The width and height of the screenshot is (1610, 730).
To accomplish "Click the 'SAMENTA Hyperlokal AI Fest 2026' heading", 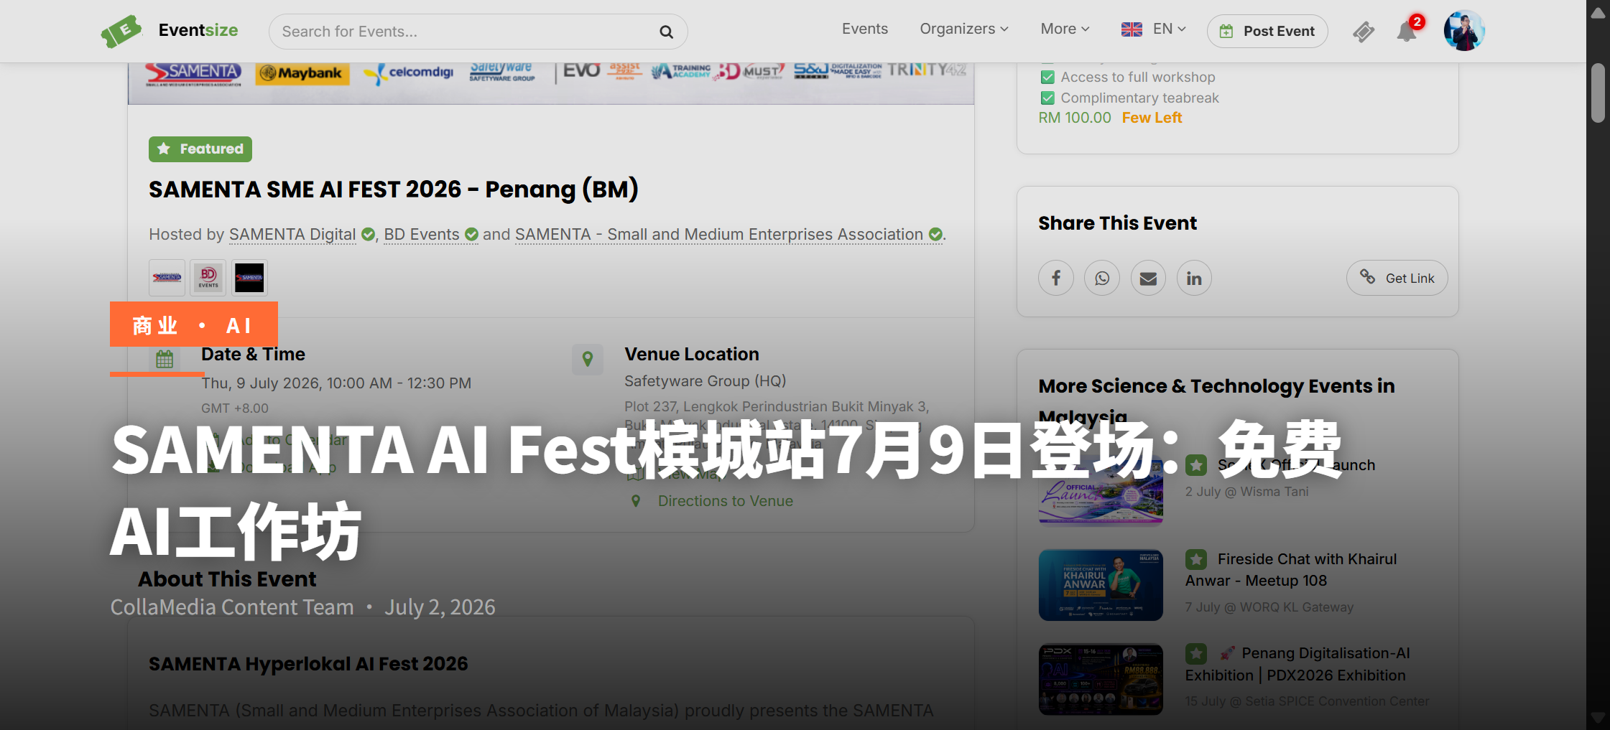I will (308, 664).
